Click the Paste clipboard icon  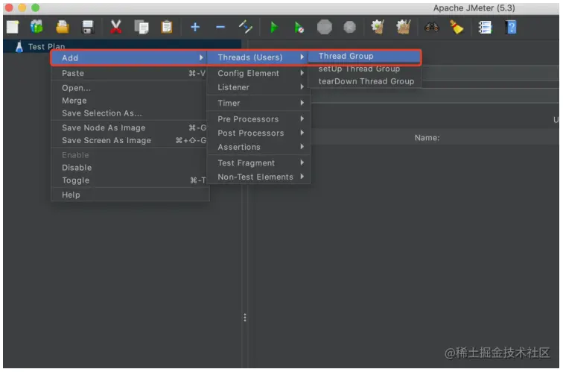coord(167,27)
